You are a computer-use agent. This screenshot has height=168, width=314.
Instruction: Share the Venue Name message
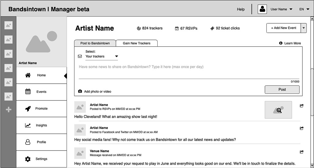click(x=302, y=152)
